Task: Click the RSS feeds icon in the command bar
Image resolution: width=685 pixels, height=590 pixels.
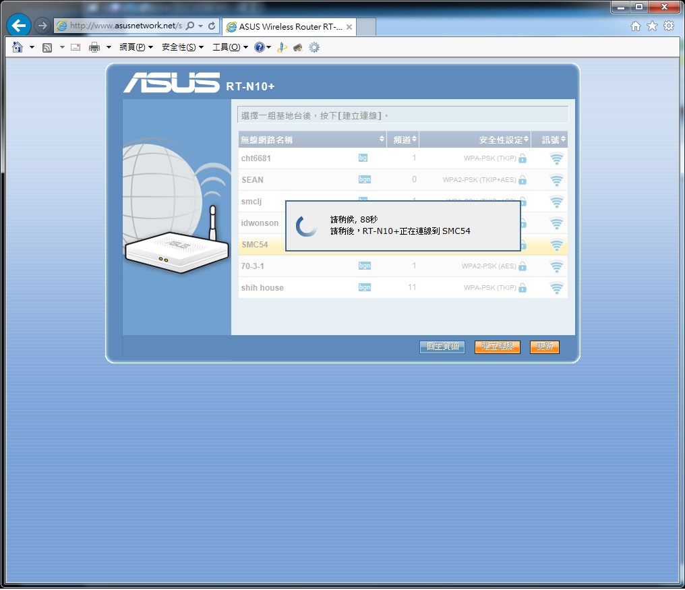Action: 47,48
